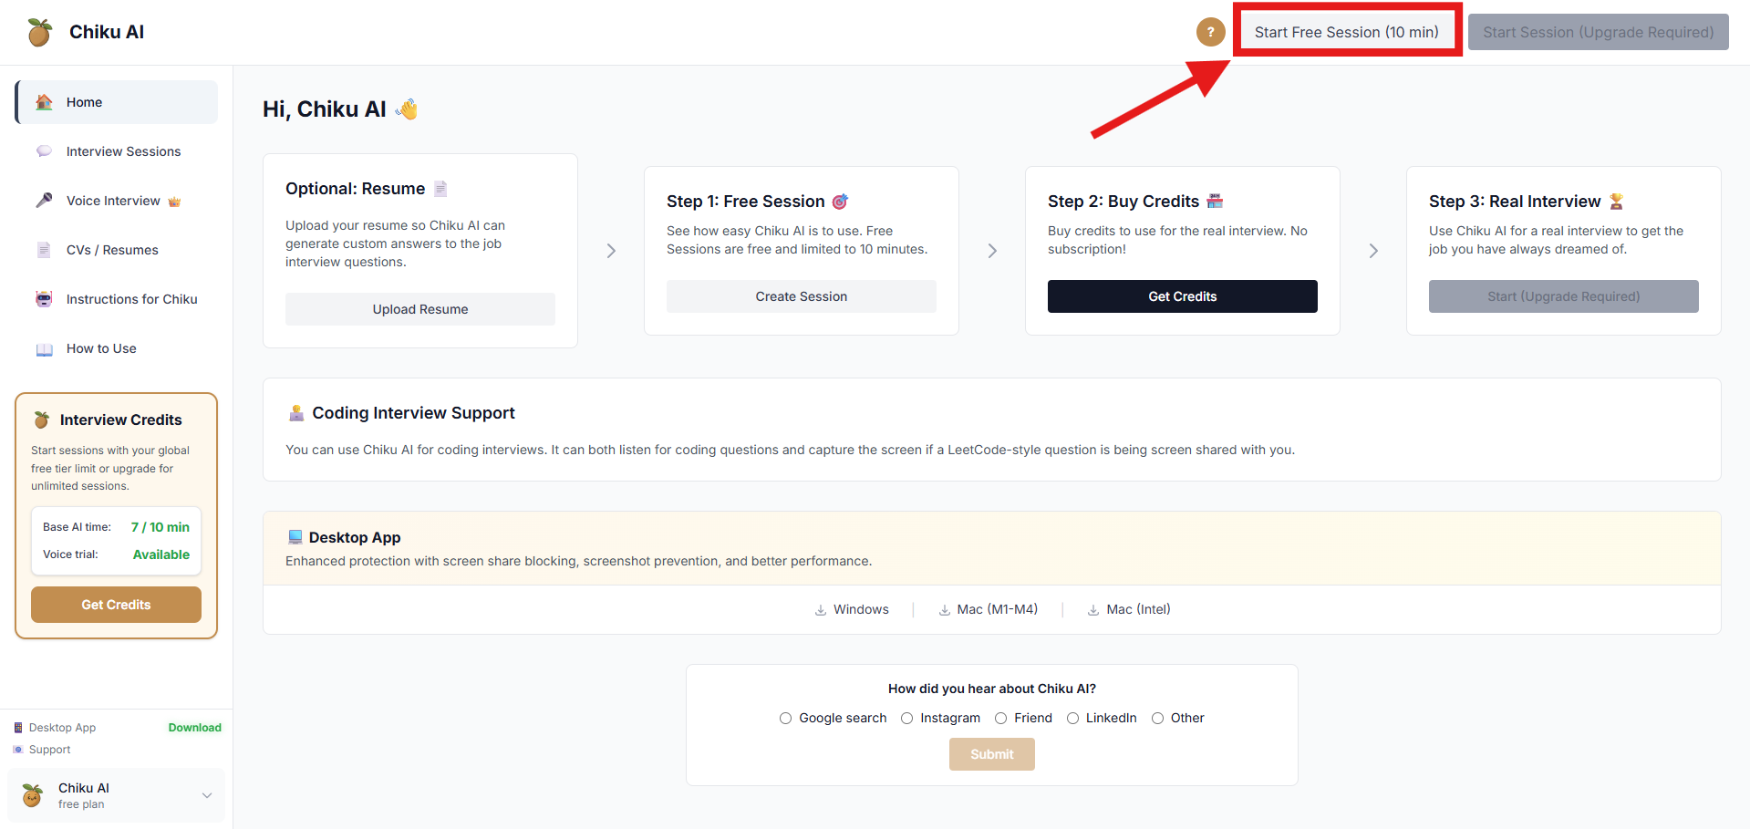Click the CVs / Resumes document icon

pyautogui.click(x=44, y=249)
